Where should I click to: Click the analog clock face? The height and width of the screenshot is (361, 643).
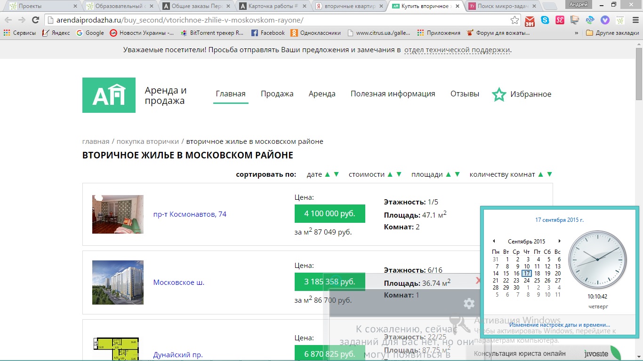(597, 259)
